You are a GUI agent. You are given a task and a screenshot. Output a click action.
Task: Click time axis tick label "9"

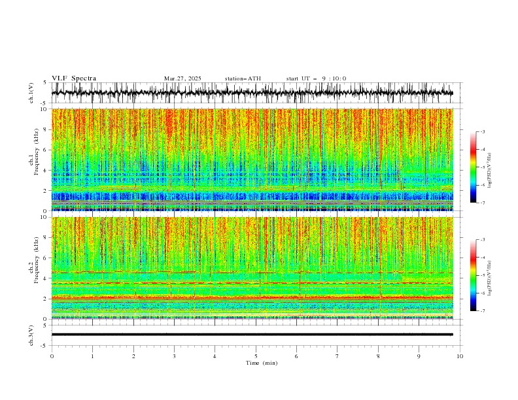coord(419,356)
